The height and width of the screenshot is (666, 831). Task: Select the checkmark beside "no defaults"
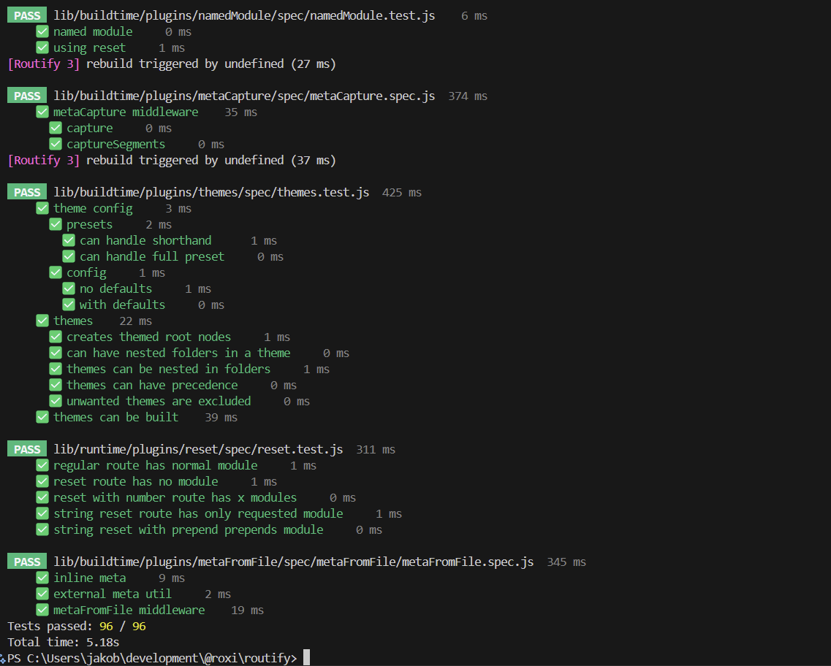(69, 288)
